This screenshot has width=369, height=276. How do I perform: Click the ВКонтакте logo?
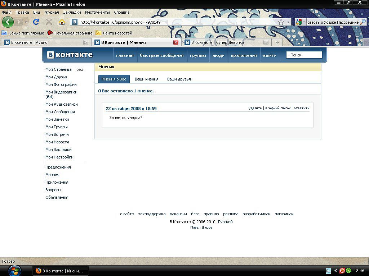70,55
